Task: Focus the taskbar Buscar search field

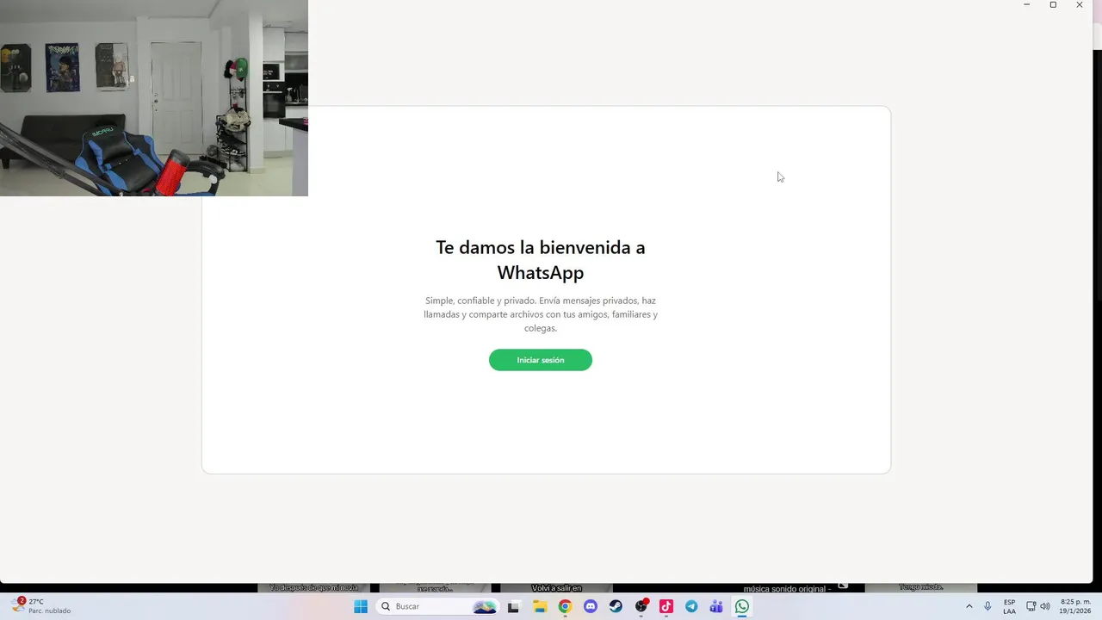Action: [438, 606]
